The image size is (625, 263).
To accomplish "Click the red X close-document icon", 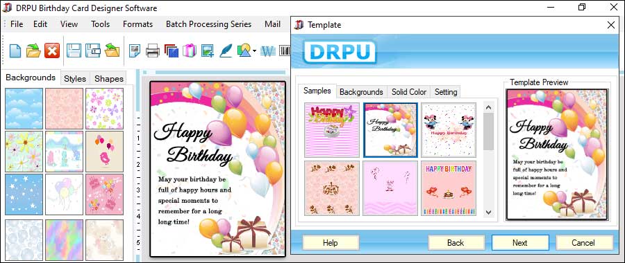I will click(52, 51).
